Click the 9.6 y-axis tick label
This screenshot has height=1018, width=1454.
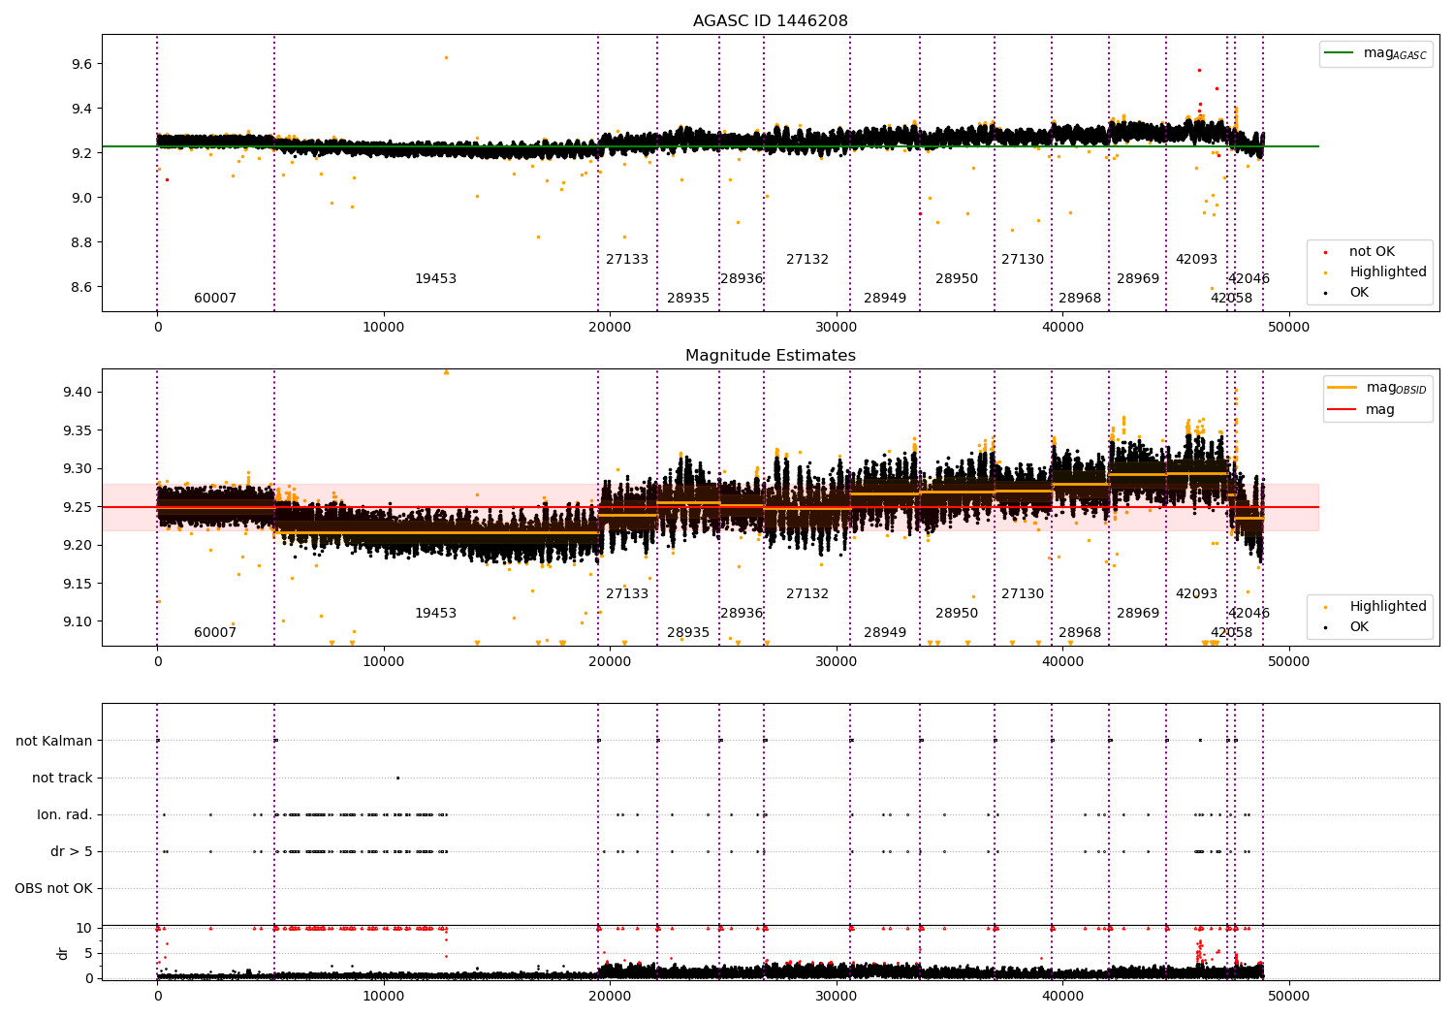coord(81,64)
